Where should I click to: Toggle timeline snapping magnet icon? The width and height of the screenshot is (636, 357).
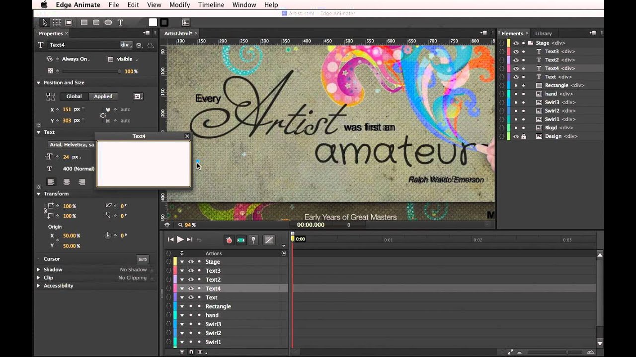pos(191,352)
